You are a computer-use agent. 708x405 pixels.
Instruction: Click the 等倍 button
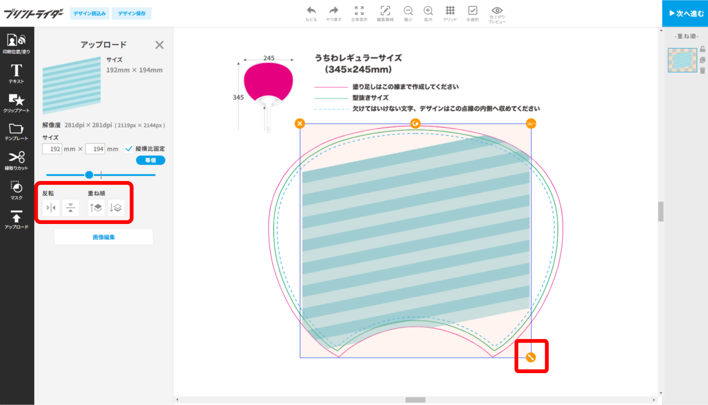click(x=150, y=160)
